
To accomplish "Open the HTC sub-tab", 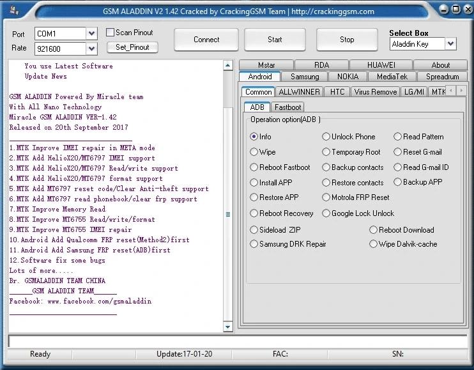I will click(x=337, y=91).
